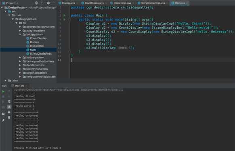Select singletonpattern package label
The height and width of the screenshot is (151, 235).
pos(37,73)
